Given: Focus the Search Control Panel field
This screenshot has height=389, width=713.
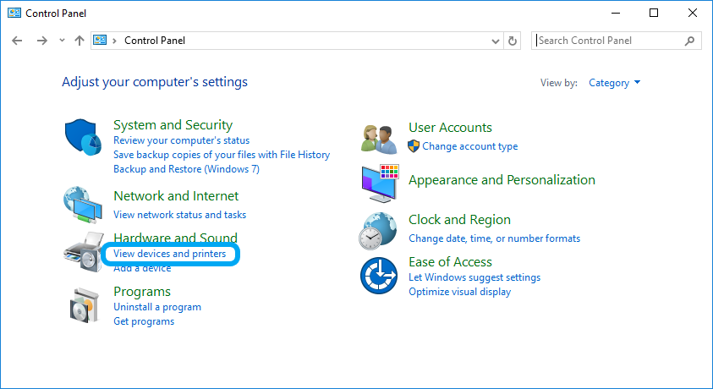Looking at the screenshot, I should tap(609, 41).
